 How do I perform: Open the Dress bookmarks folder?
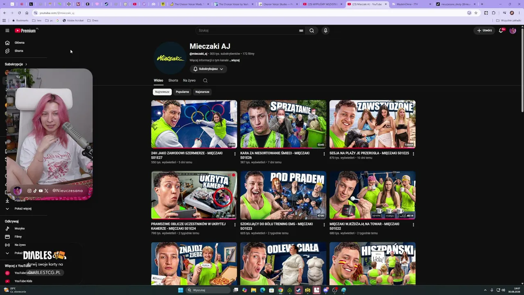pos(93,20)
